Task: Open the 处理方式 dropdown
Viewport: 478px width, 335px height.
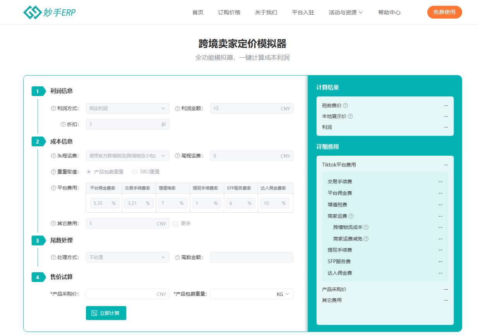Action: click(127, 257)
